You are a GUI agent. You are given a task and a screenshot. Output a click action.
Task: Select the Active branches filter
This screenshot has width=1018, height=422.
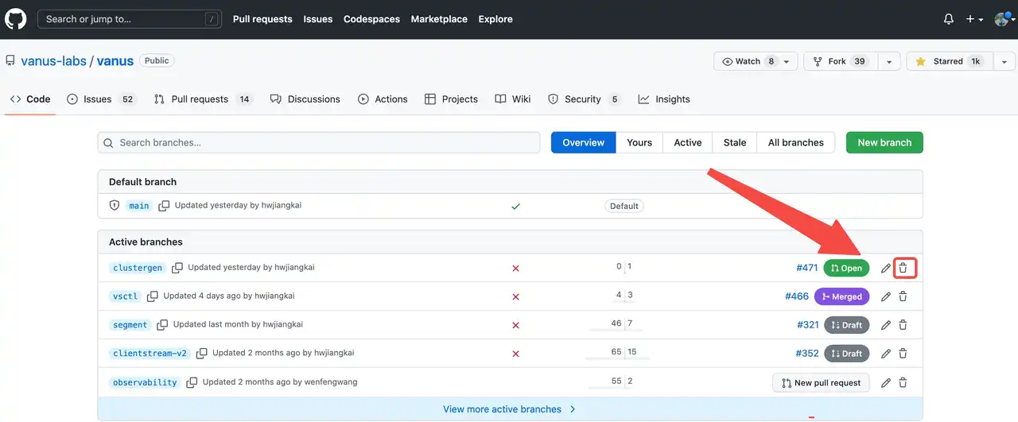(688, 142)
